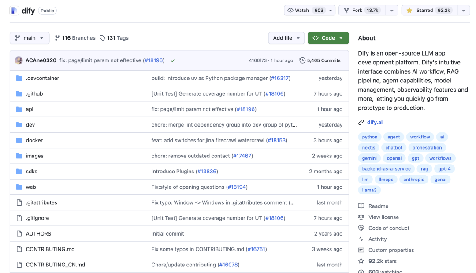Select the workflow topic tag
The width and height of the screenshot is (476, 273).
[x=420, y=137]
